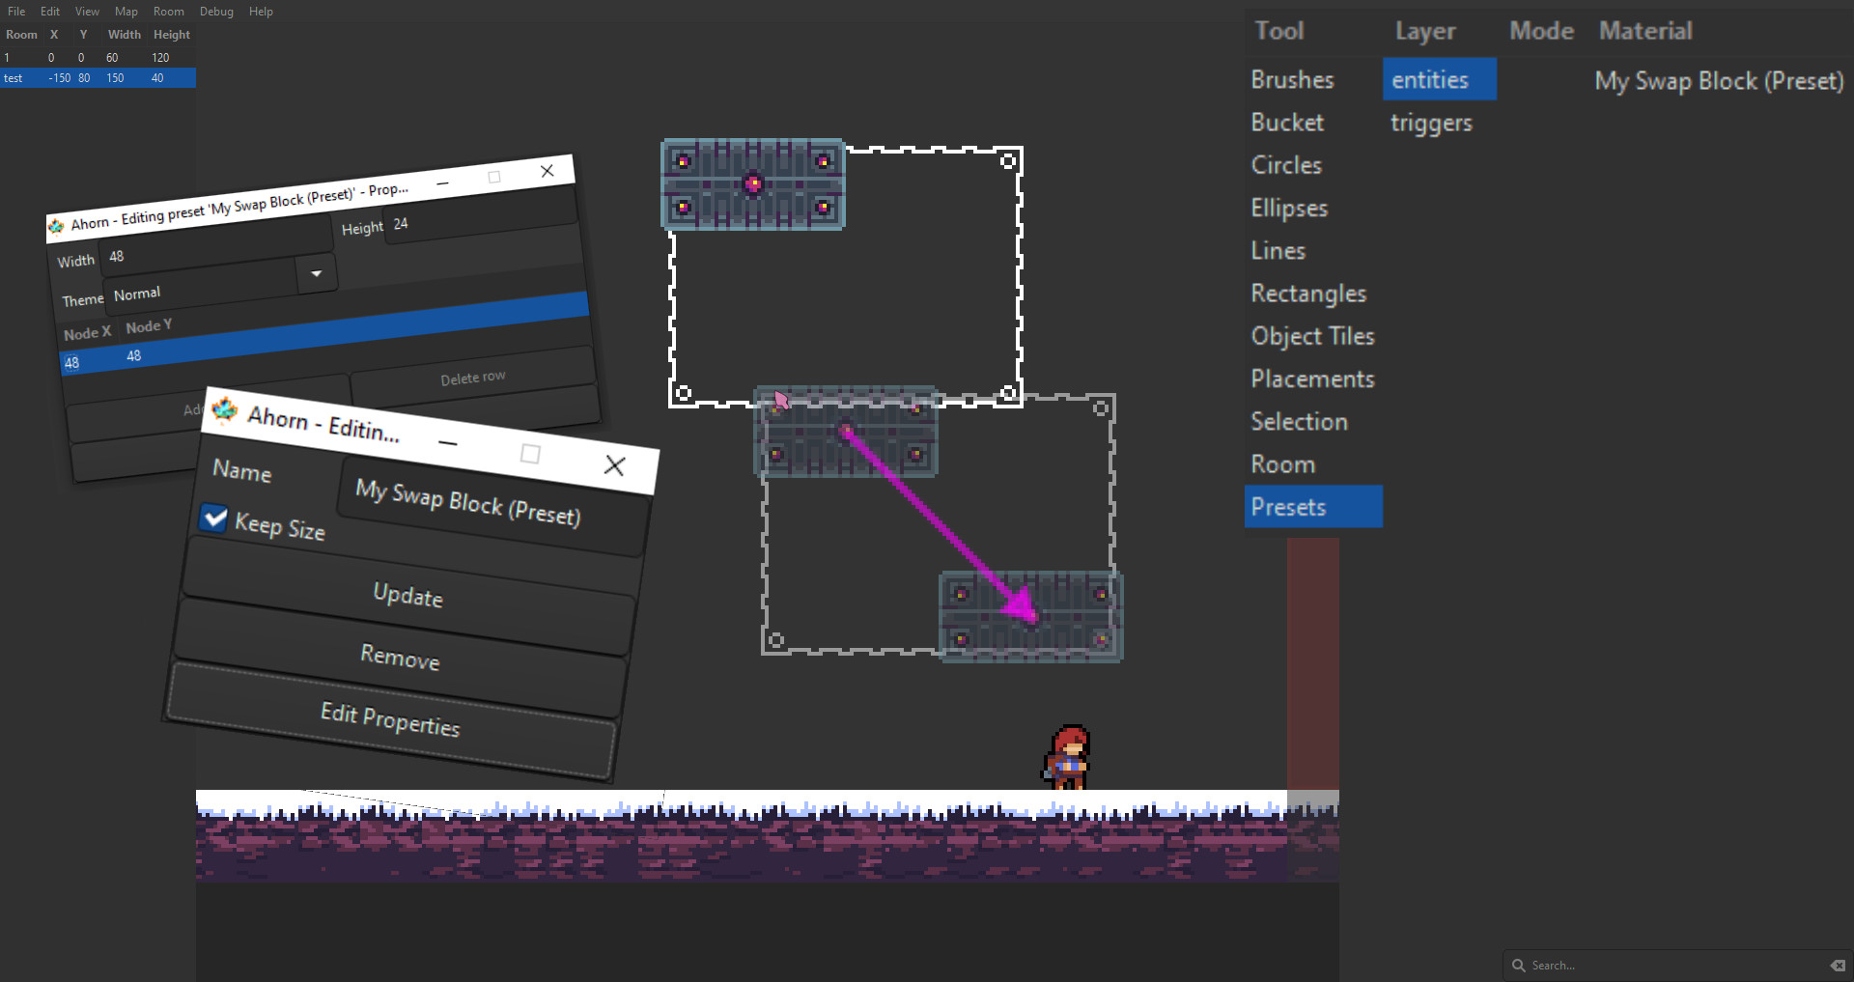This screenshot has height=982, width=1854.
Task: Open the Map menu
Action: 126,11
